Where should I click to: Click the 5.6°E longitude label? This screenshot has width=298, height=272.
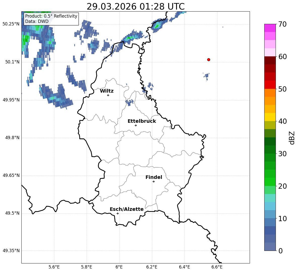(54, 267)
